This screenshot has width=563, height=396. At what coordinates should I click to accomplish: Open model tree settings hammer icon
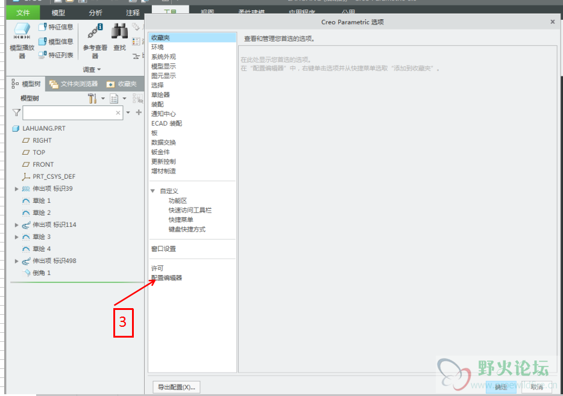[x=92, y=98]
